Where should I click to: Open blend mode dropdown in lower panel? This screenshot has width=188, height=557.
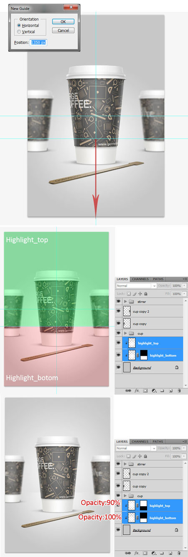pyautogui.click(x=136, y=448)
